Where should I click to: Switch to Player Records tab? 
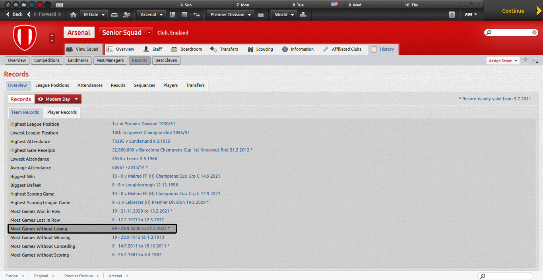pos(62,112)
